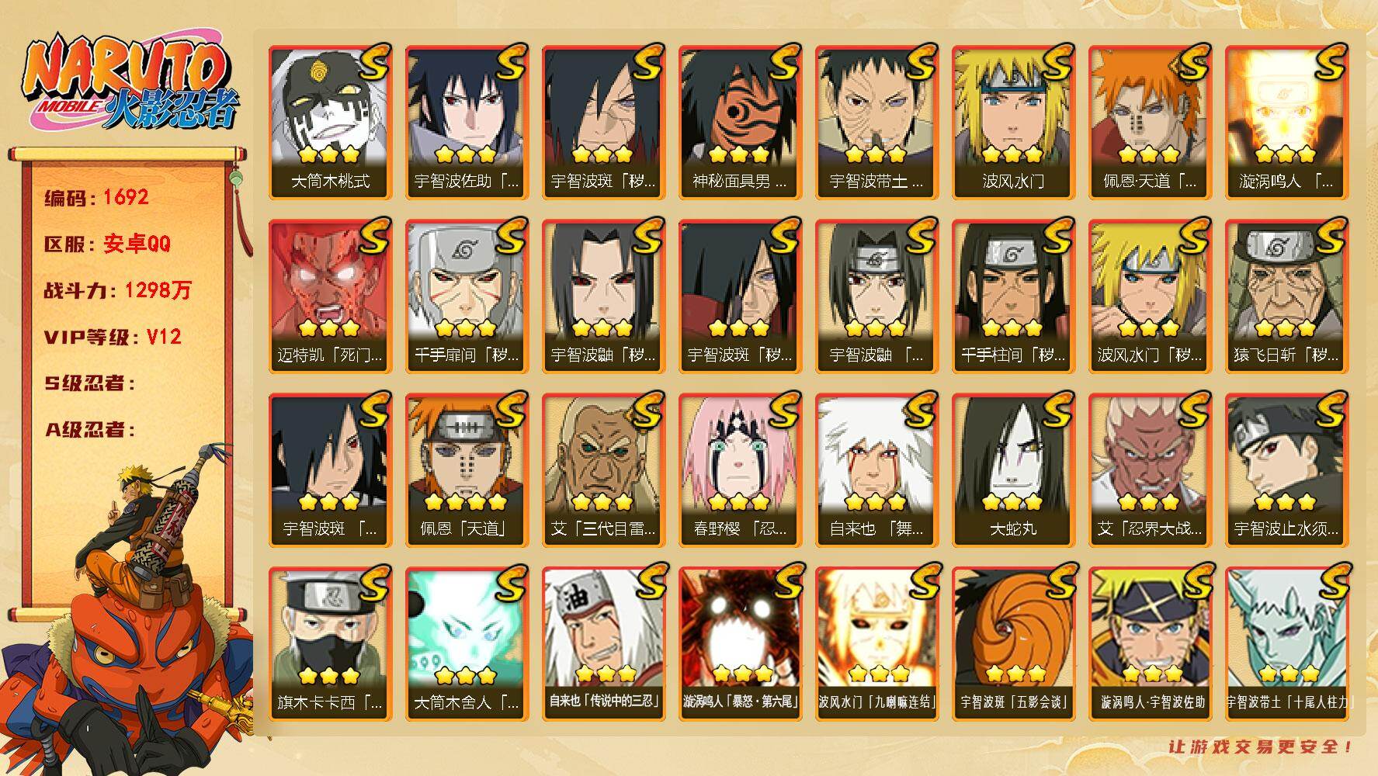Open the 佩恩「天道」 card in third row
This screenshot has width=1378, height=776.
pyautogui.click(x=467, y=470)
